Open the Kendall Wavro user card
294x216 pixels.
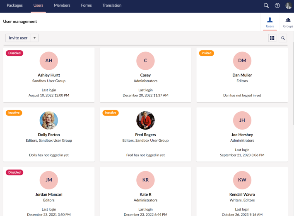242,194
